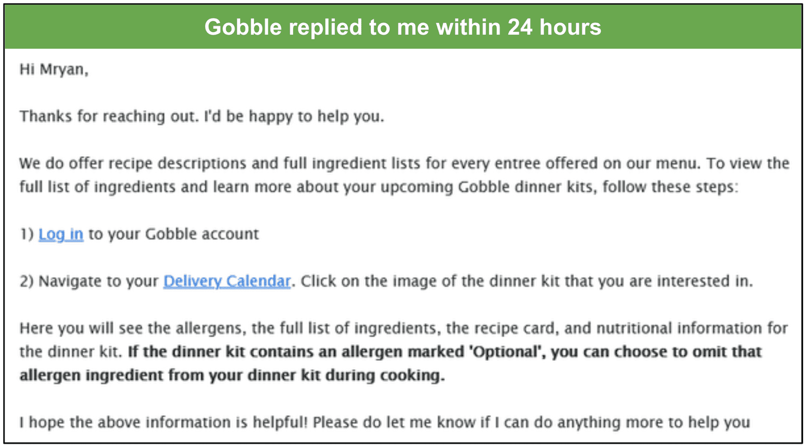
Task: Click '24 hours' in the banner
Action: (x=554, y=27)
